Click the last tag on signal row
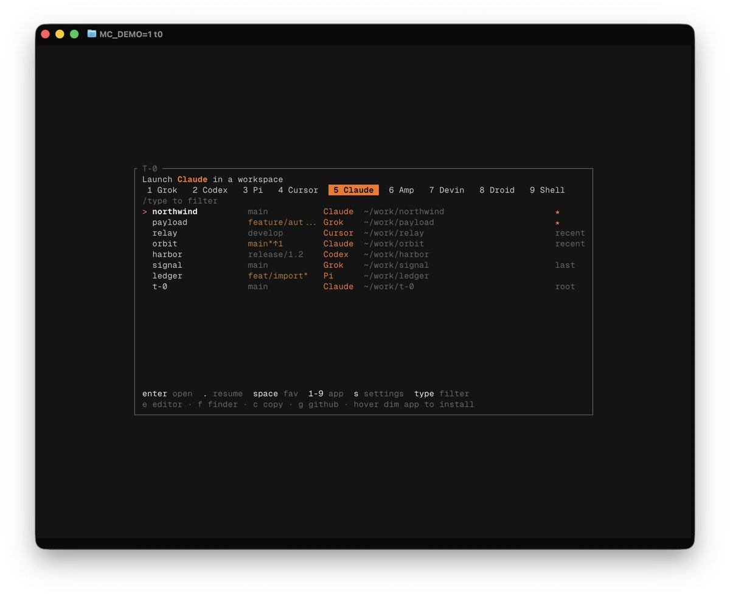This screenshot has height=596, width=730. [x=565, y=265]
